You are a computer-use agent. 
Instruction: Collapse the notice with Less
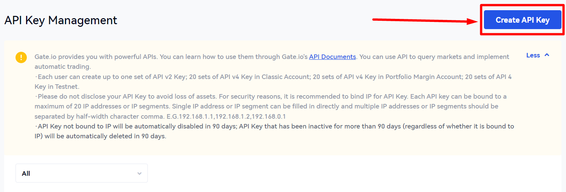click(533, 55)
